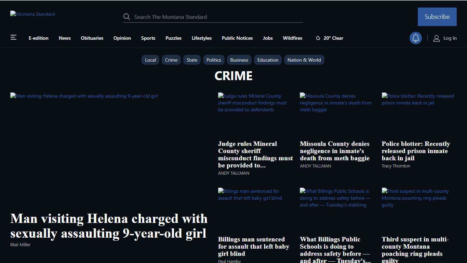Viewport: 467px width, 263px height.
Task: Switch to Nation & World category
Action: click(304, 60)
